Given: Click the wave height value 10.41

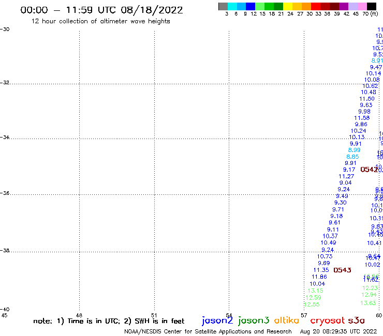Looking at the screenshot, I should click(x=374, y=243).
